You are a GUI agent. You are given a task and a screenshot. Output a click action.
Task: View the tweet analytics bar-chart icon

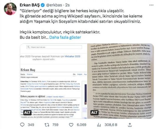99,125
